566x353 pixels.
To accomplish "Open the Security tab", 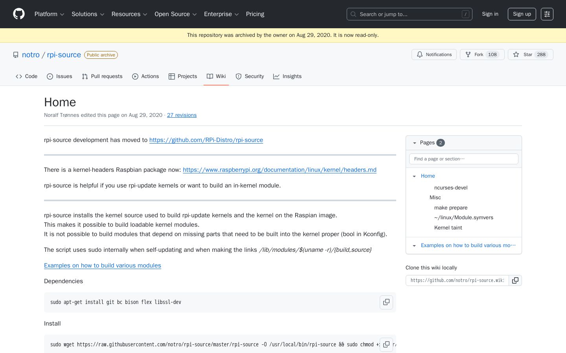I will [250, 76].
